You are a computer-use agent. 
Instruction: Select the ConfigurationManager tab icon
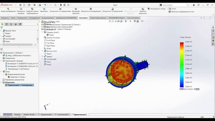coord(11,24)
